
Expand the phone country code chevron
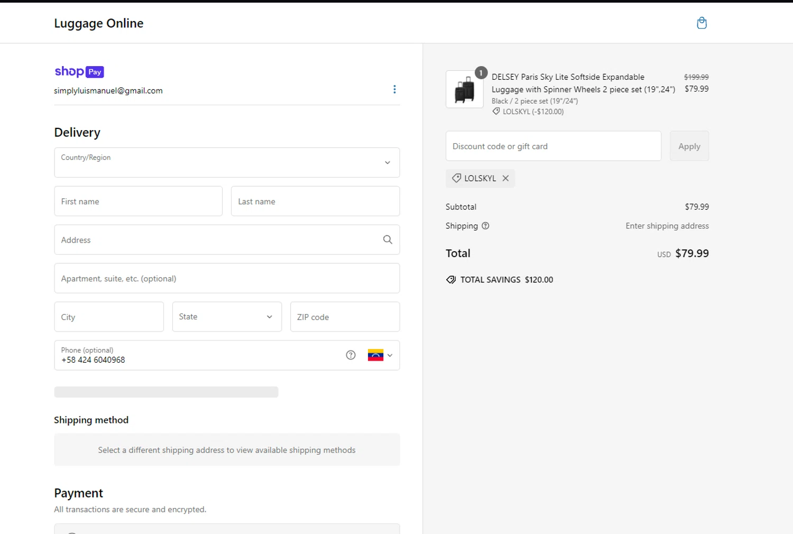[390, 355]
